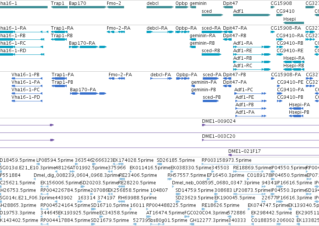Select protein Hsepi-PB

(x=296, y=116)
